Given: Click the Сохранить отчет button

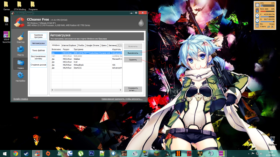Looking at the screenshot, I should 133,89.
